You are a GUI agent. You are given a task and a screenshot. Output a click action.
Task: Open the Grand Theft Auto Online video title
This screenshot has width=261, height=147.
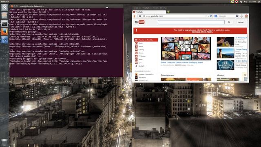(x=181, y=62)
